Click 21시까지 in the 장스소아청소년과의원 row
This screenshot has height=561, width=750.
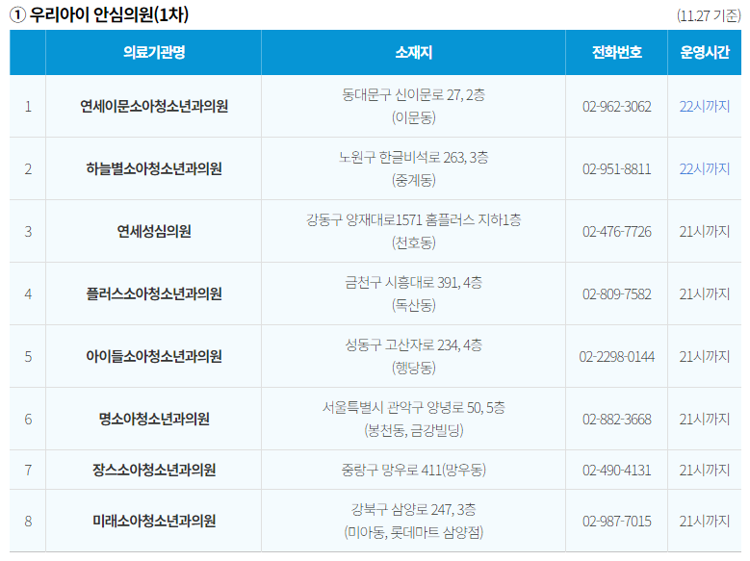coord(705,470)
